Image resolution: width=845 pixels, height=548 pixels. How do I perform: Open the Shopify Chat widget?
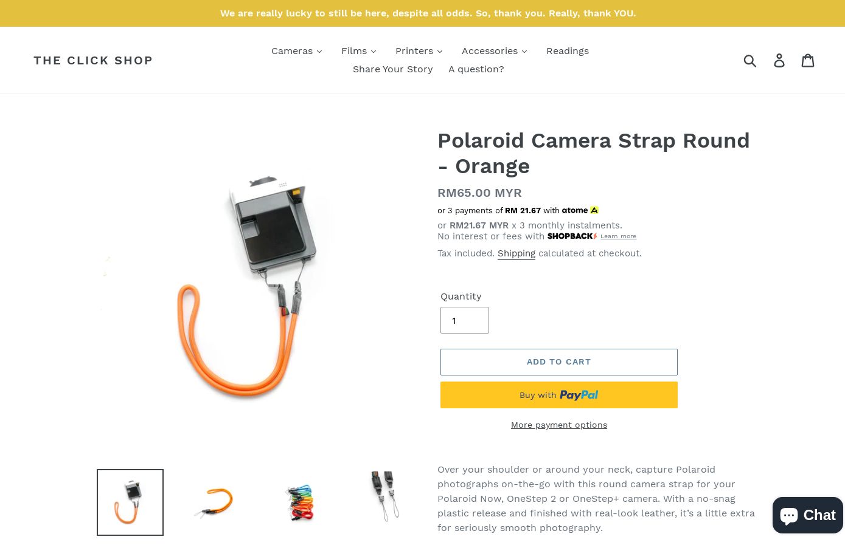coord(808,515)
